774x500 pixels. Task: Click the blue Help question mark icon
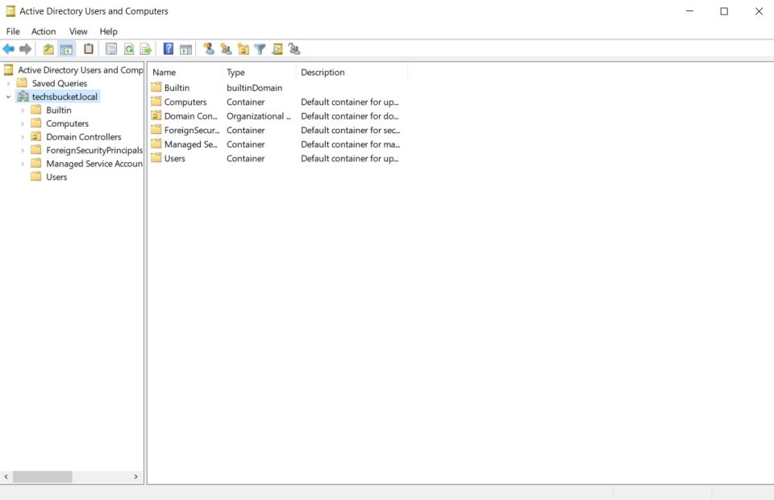(x=169, y=49)
